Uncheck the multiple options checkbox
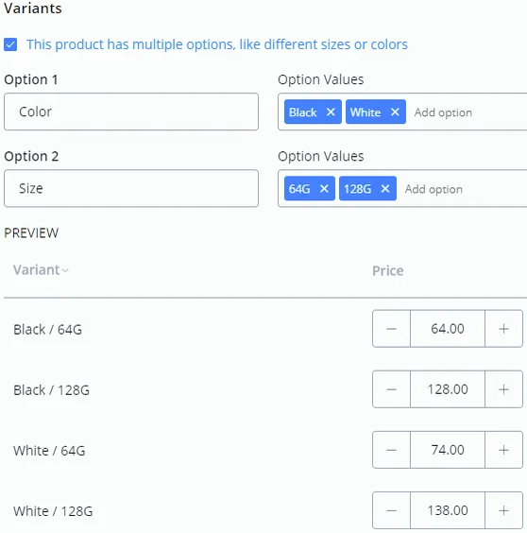 click(10, 44)
